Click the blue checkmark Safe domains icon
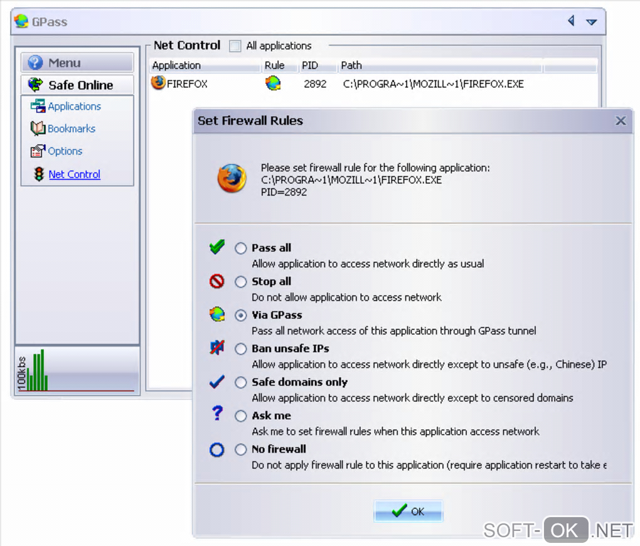 coord(216,382)
